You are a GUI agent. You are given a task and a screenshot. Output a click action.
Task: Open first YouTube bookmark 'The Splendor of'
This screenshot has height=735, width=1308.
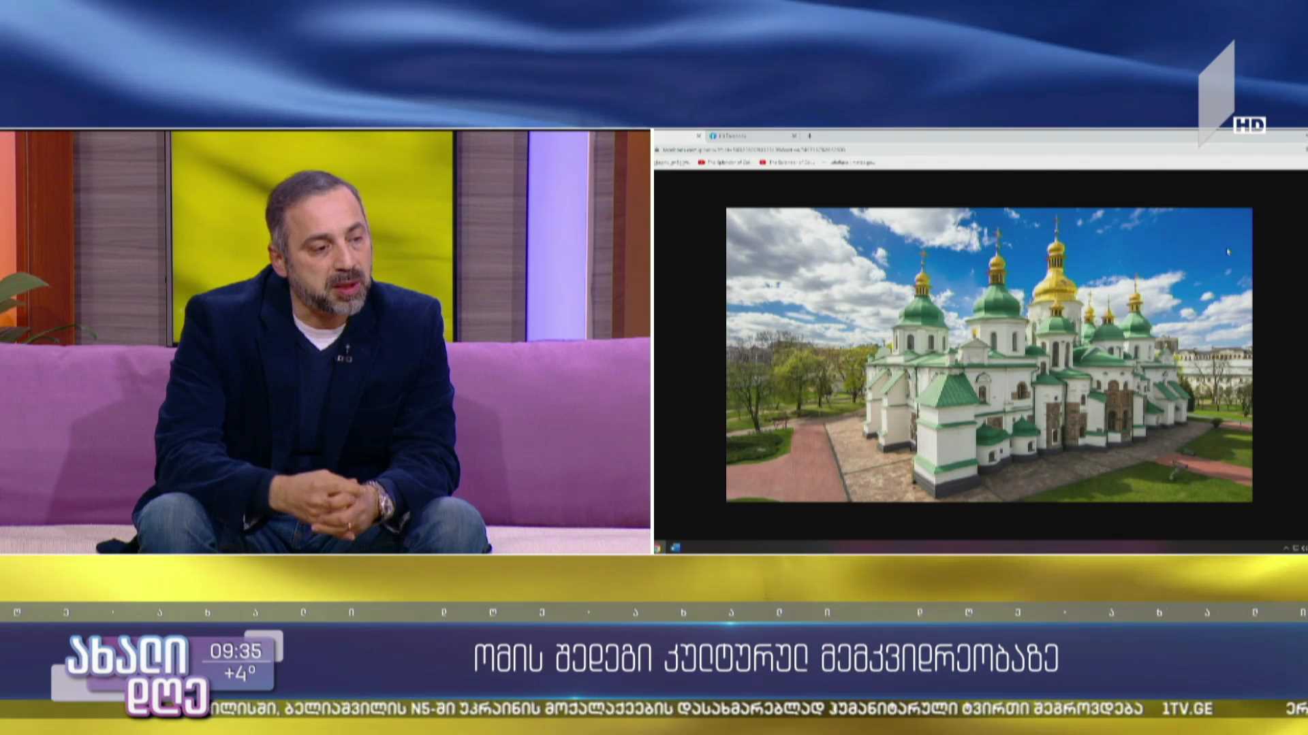tap(724, 163)
